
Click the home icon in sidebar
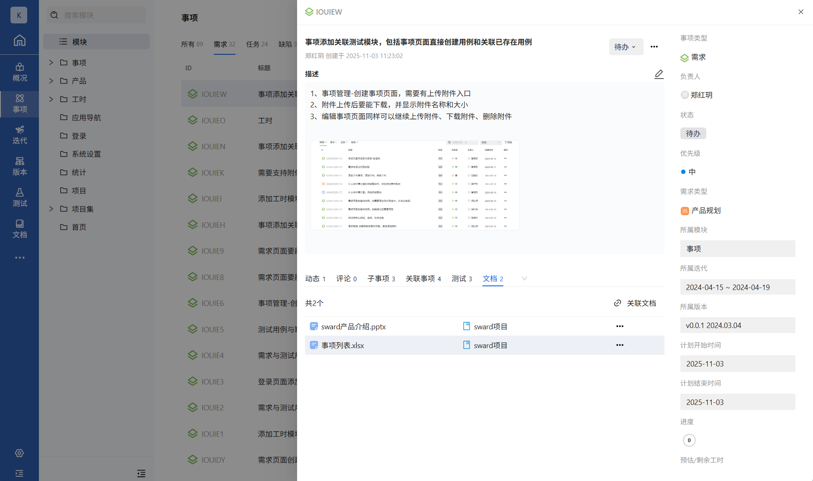coord(19,41)
